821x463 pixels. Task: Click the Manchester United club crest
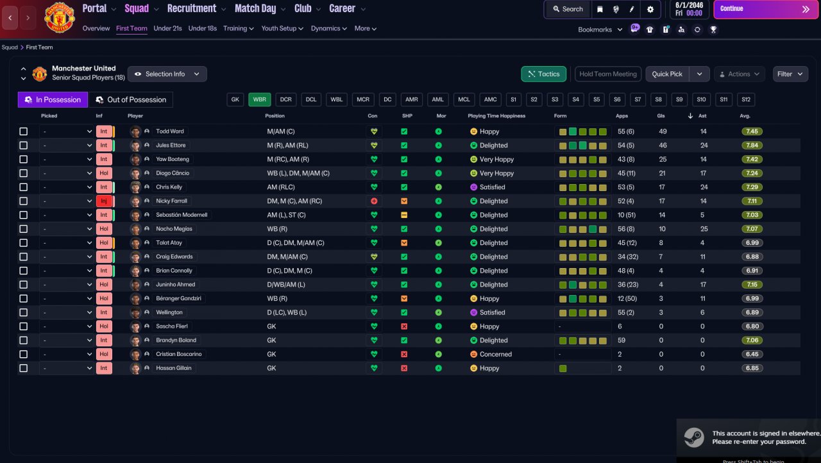(60, 17)
